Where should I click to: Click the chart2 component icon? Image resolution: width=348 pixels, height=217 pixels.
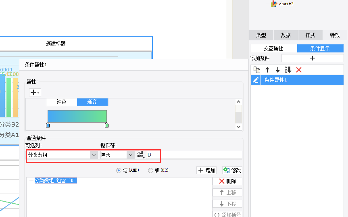tap(274, 4)
